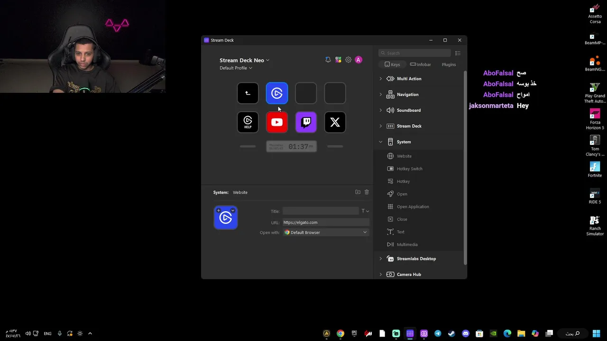Open Steam from the taskbar
Viewport: 607px width, 341px height.
[451, 333]
